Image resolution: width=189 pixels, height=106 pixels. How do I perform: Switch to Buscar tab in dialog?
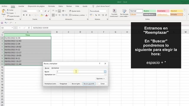(47, 68)
